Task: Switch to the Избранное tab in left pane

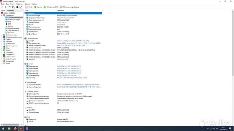Action: tap(10, 10)
